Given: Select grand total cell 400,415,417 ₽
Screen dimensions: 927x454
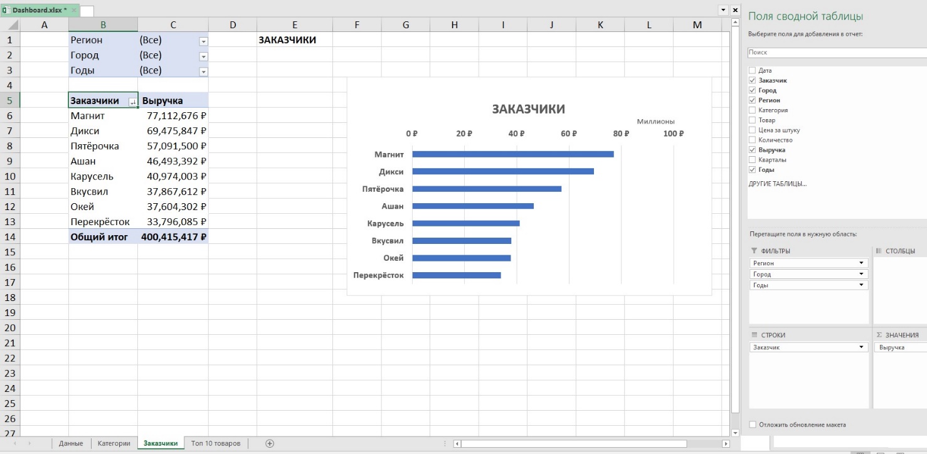Looking at the screenshot, I should click(x=172, y=237).
